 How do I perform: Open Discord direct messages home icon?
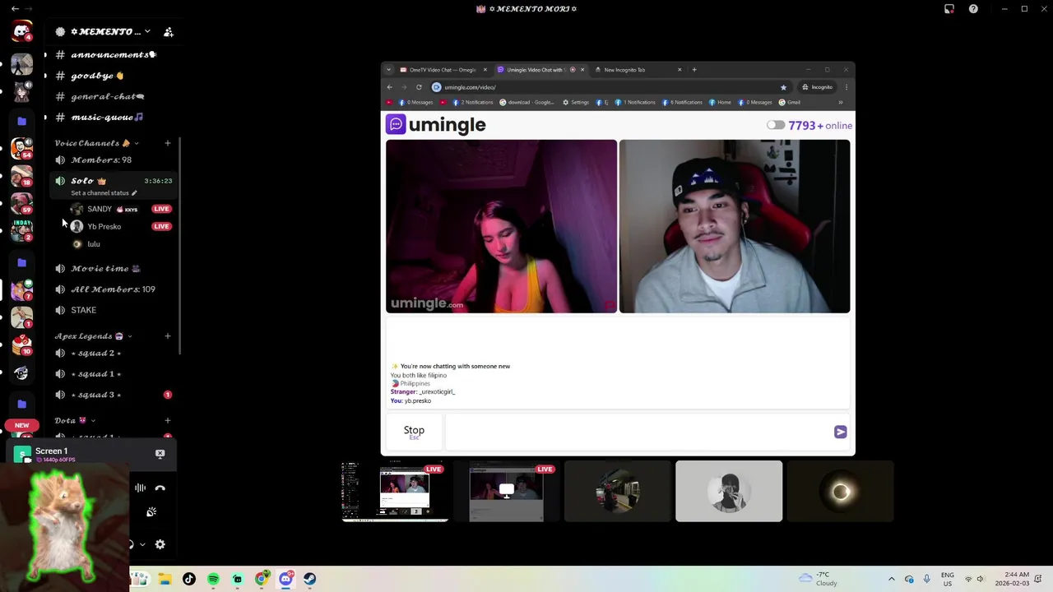(21, 32)
